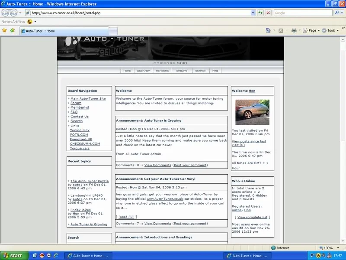Open the search provider options dropdown
Image resolution: width=346 pixels, height=260 pixels.
coord(342,13)
